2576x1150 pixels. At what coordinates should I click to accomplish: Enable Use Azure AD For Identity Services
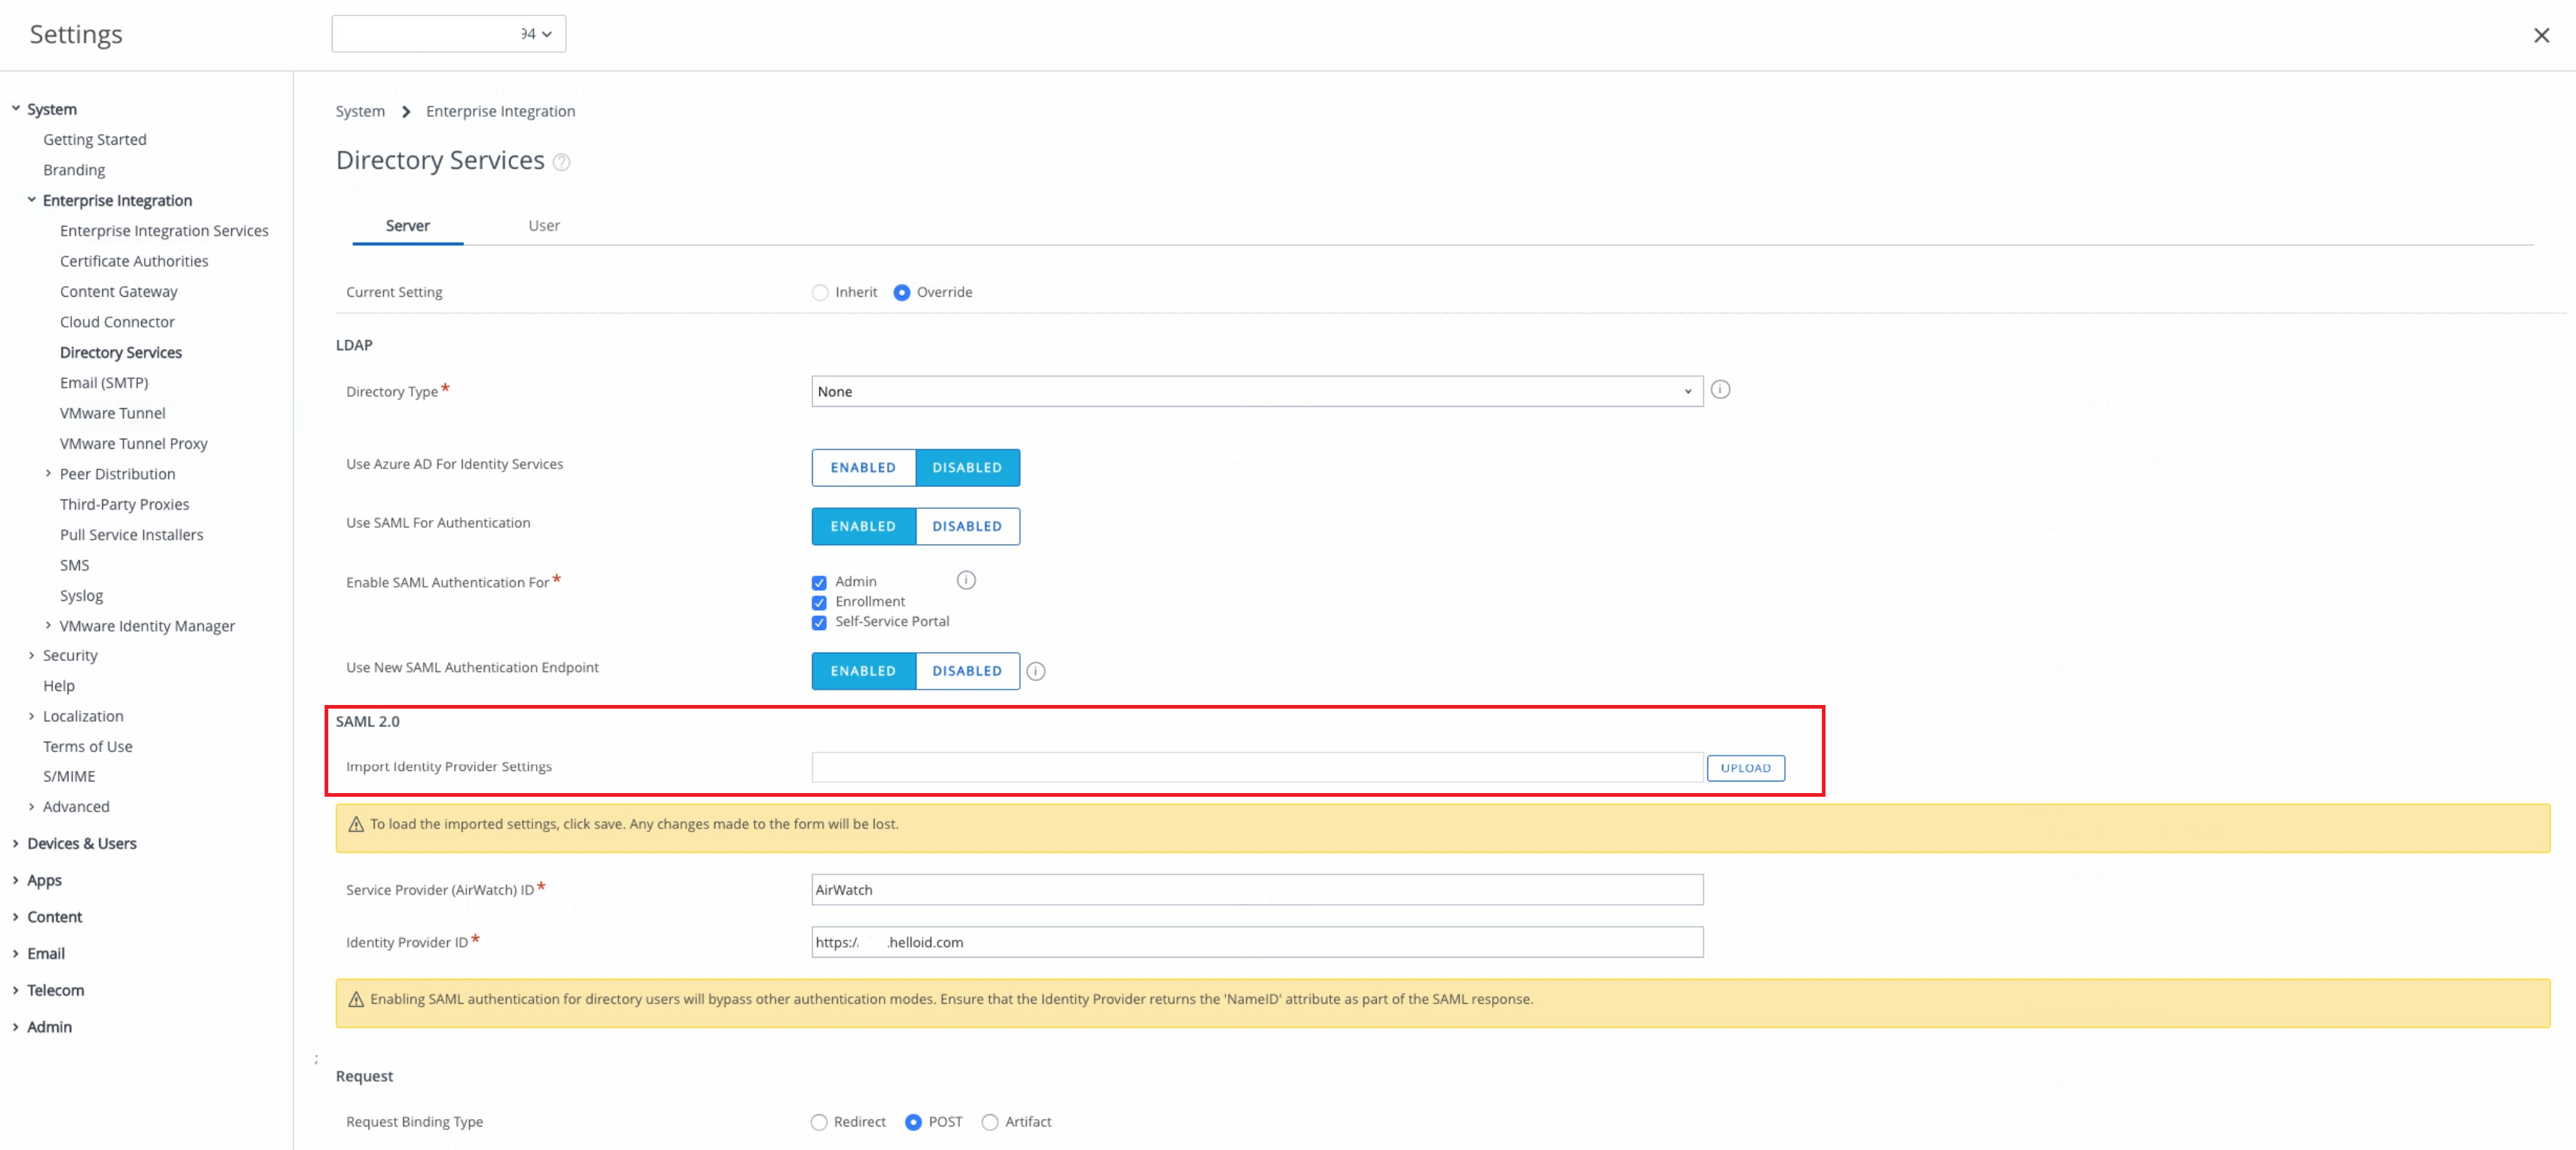tap(863, 468)
